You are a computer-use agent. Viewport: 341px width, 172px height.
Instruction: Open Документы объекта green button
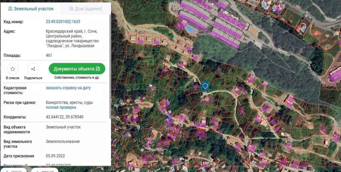click(x=77, y=69)
